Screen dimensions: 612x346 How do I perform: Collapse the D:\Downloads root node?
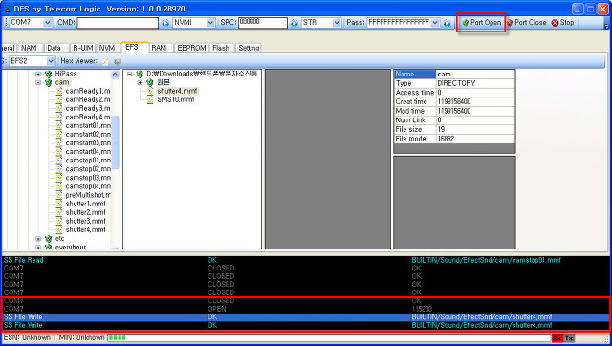coord(130,74)
